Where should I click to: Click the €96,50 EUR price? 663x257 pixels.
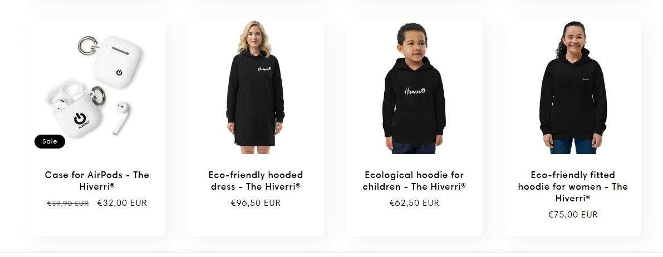point(256,203)
